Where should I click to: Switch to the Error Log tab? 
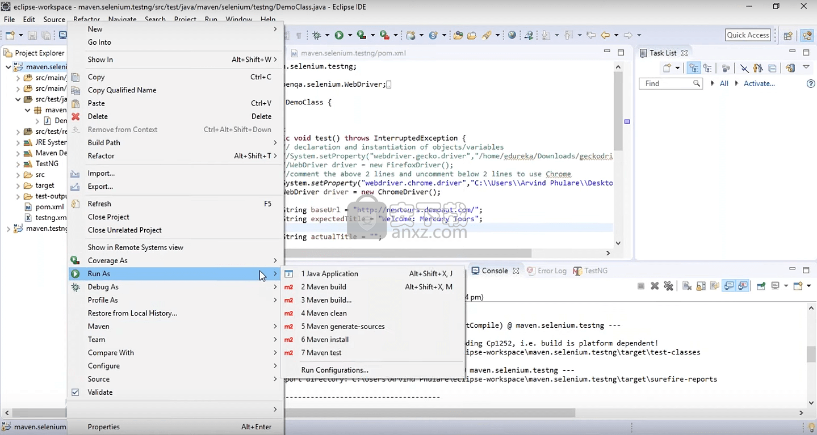(x=547, y=271)
